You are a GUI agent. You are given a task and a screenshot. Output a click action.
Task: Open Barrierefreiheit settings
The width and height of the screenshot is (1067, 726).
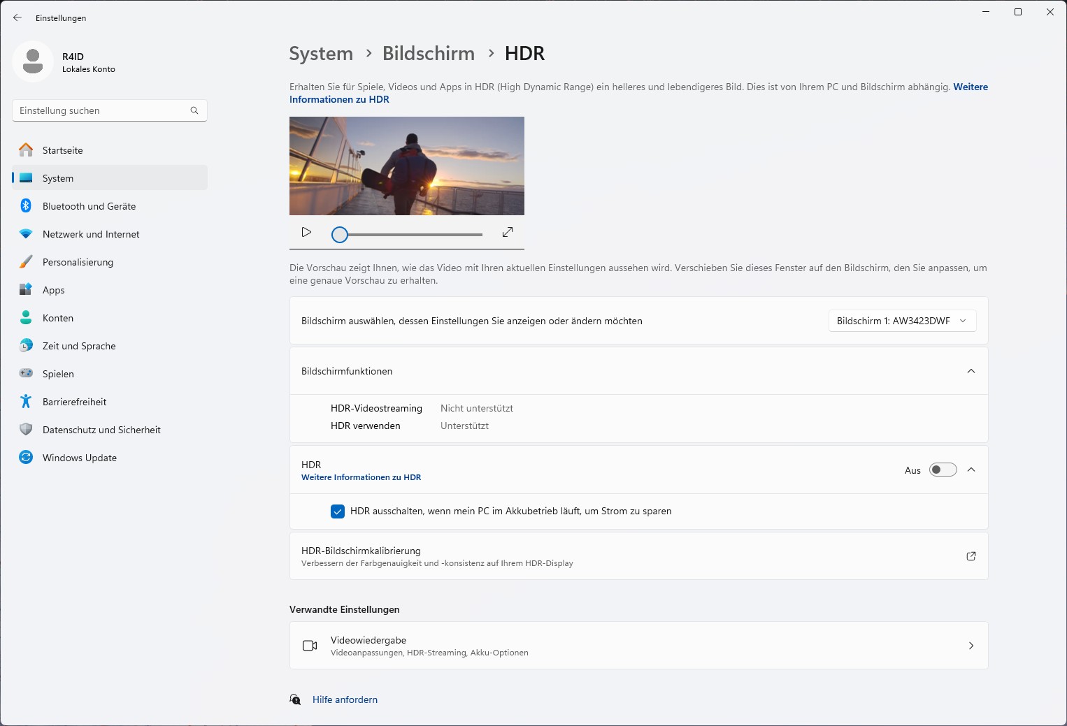tap(74, 402)
